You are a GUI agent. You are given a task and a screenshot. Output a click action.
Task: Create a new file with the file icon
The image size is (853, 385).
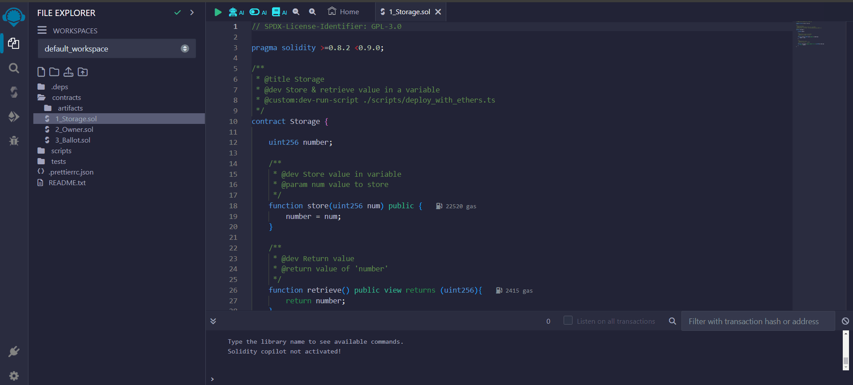pos(41,72)
